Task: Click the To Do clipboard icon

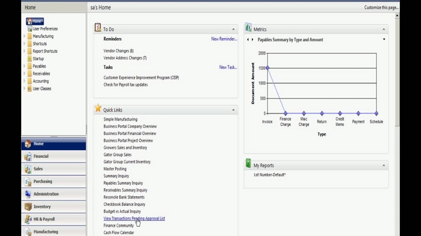Action: [x=98, y=28]
